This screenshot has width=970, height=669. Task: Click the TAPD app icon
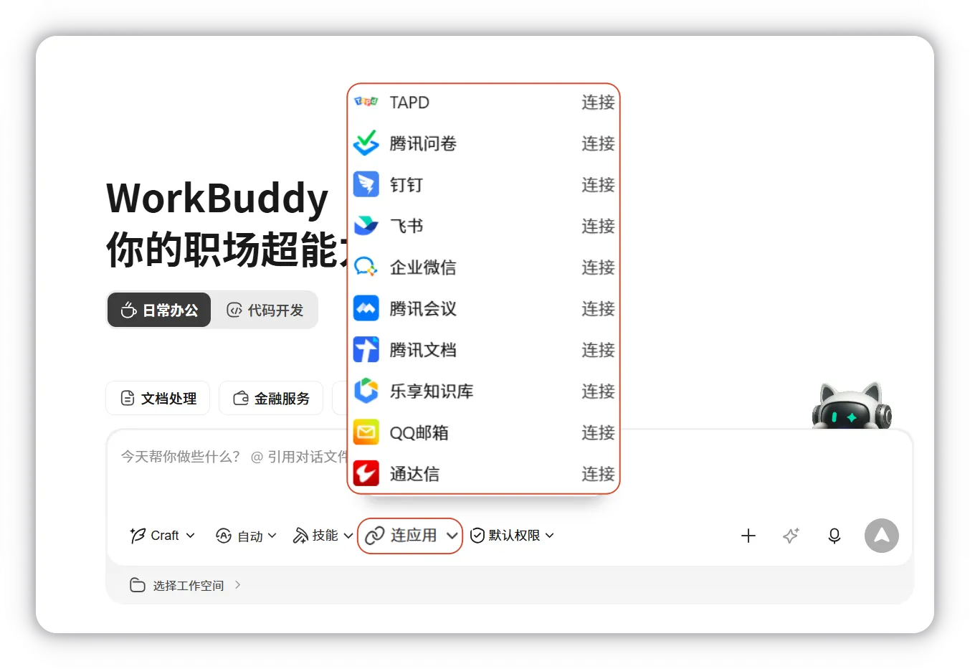pos(366,102)
